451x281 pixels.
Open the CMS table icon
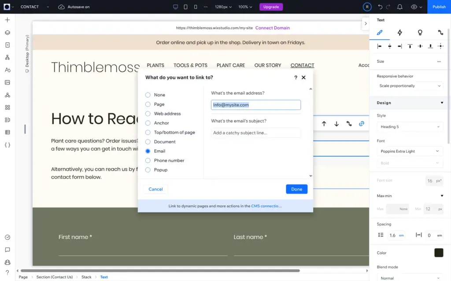7,133
